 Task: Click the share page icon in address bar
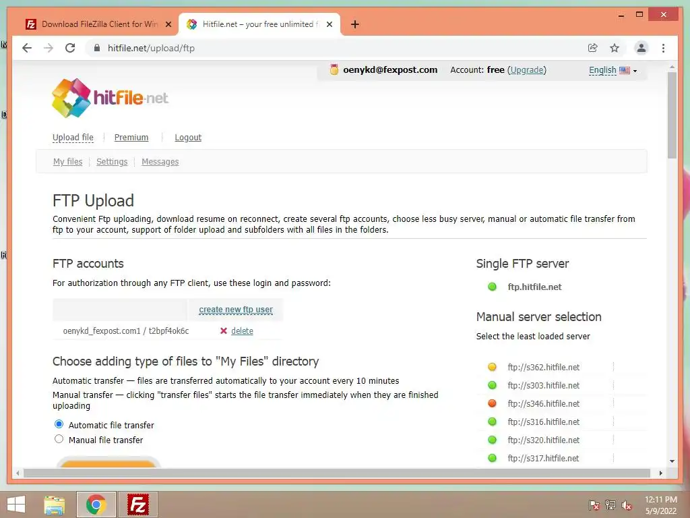[x=593, y=48]
